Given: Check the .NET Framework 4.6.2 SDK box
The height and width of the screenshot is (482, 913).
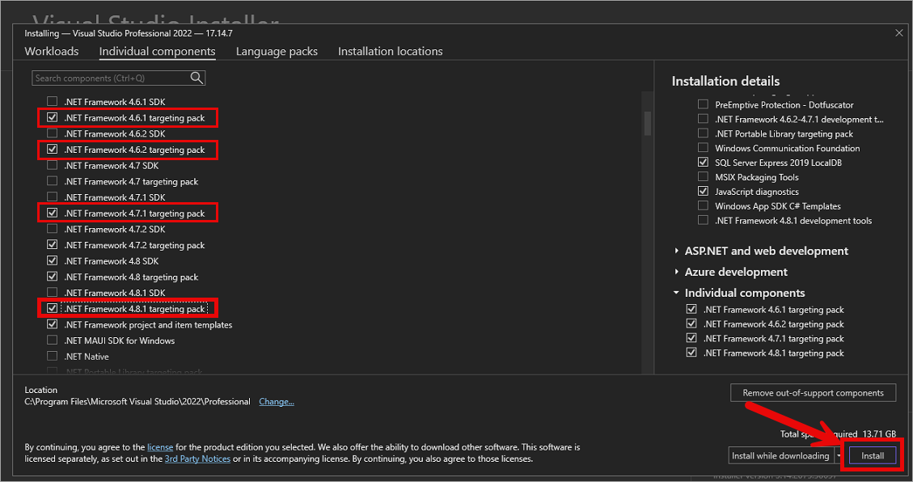Looking at the screenshot, I should pyautogui.click(x=53, y=133).
